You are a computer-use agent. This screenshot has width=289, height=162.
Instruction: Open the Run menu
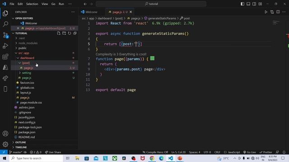coord(61,4)
